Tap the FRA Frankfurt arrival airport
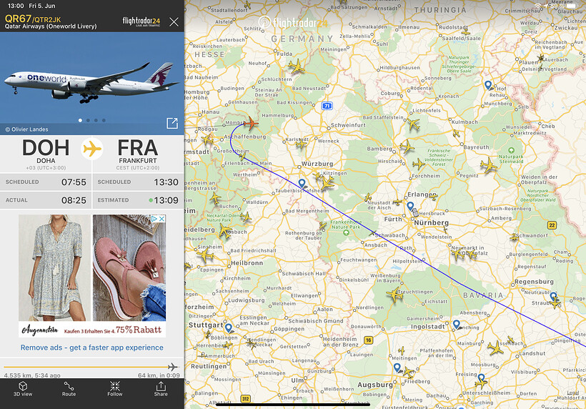Image resolution: width=586 pixels, height=409 pixels. tap(137, 153)
